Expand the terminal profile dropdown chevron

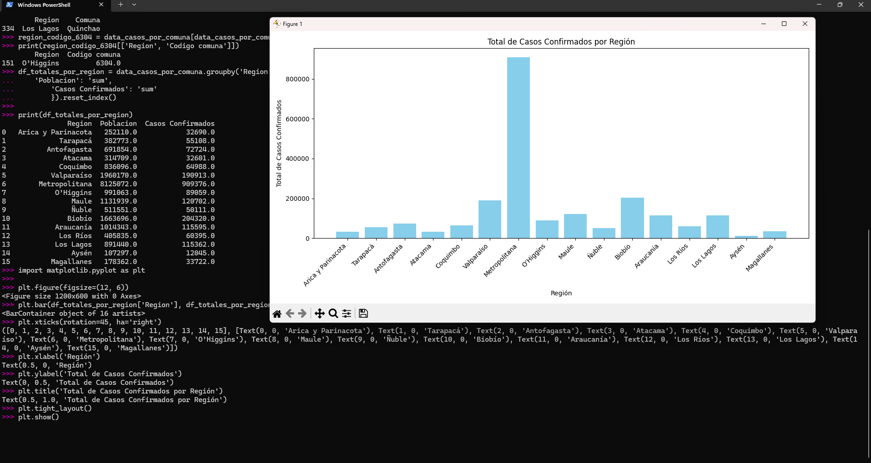coord(134,5)
